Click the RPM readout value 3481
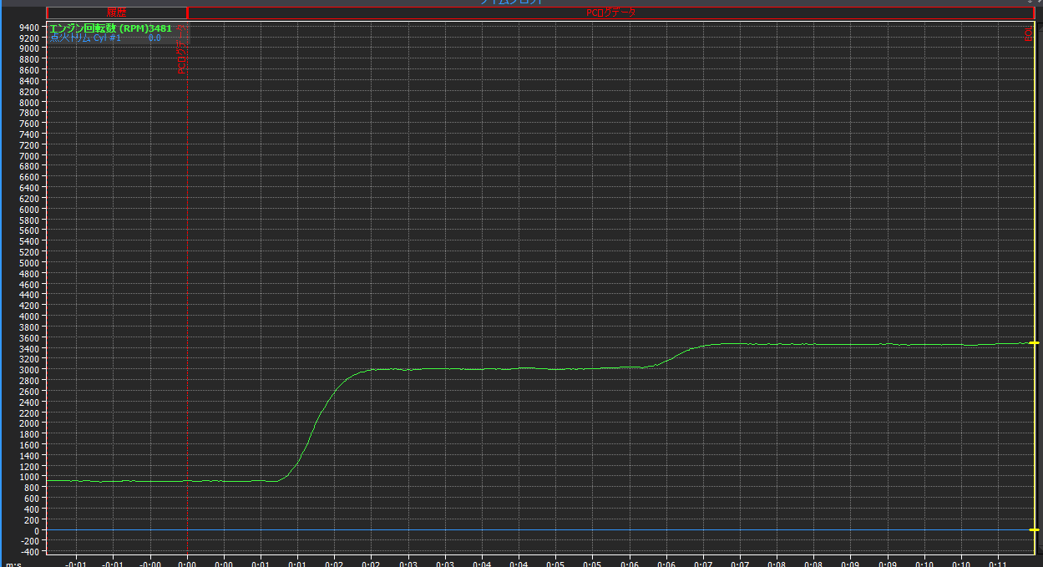Viewport: 1043px width, 567px height. click(160, 28)
